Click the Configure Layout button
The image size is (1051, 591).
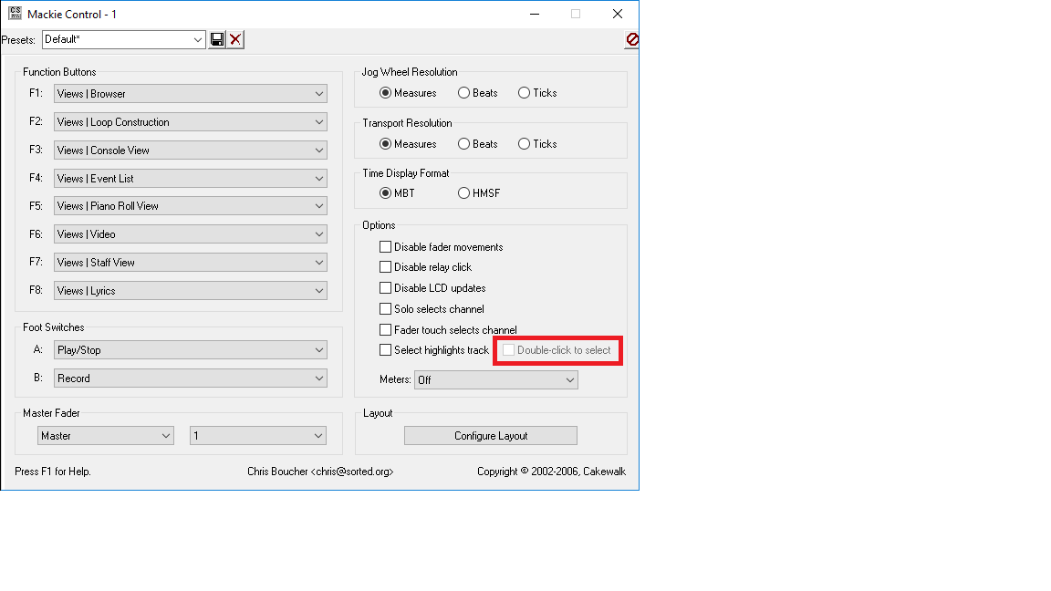[x=491, y=436]
